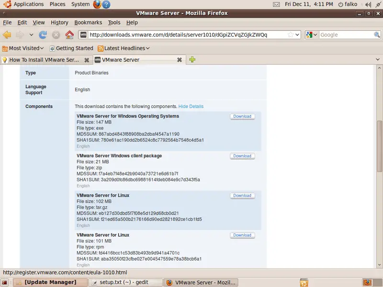383x287 pixels.
Task: Launch Firefox from top panel icon
Action: click(97, 4)
